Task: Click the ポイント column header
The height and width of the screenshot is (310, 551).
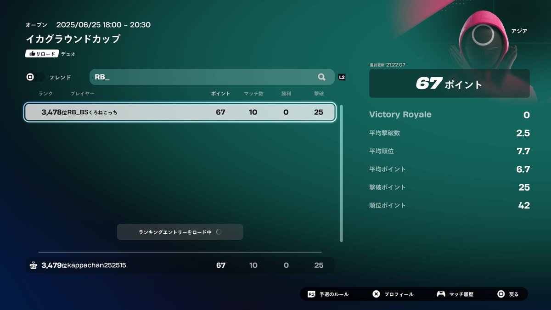Action: 221,94
